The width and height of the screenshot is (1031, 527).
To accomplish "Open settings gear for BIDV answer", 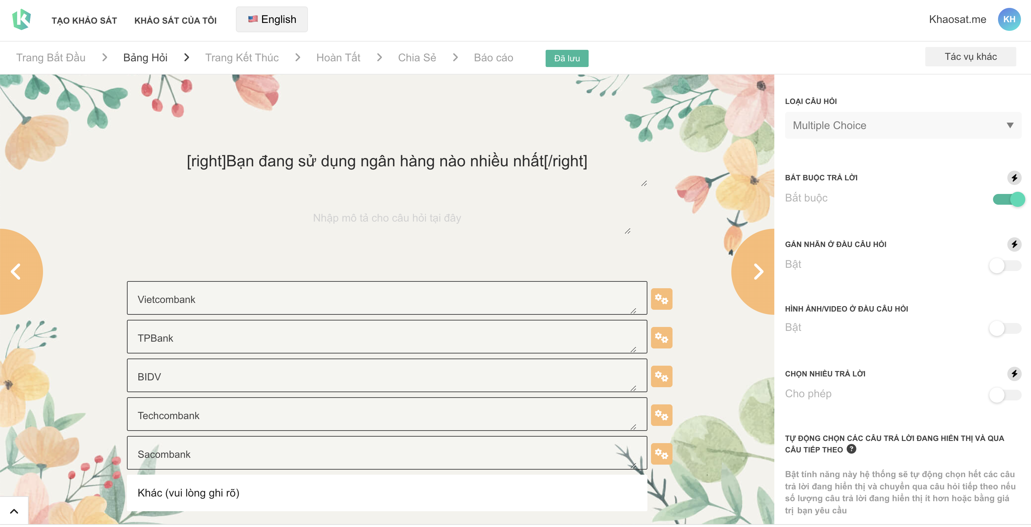I will pyautogui.click(x=661, y=376).
